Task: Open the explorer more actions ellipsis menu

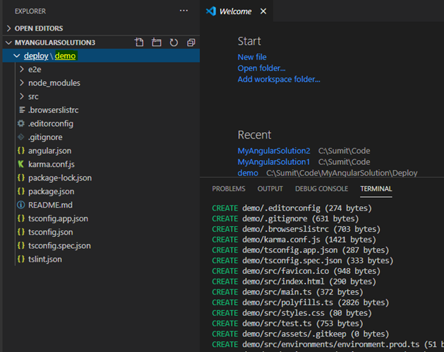Action: pyautogui.click(x=184, y=11)
